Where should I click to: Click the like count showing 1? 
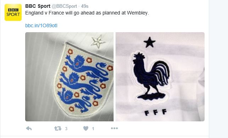(93, 128)
